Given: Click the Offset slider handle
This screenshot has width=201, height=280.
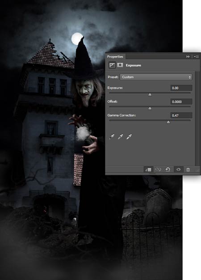Looking at the screenshot, I should 150,108.
